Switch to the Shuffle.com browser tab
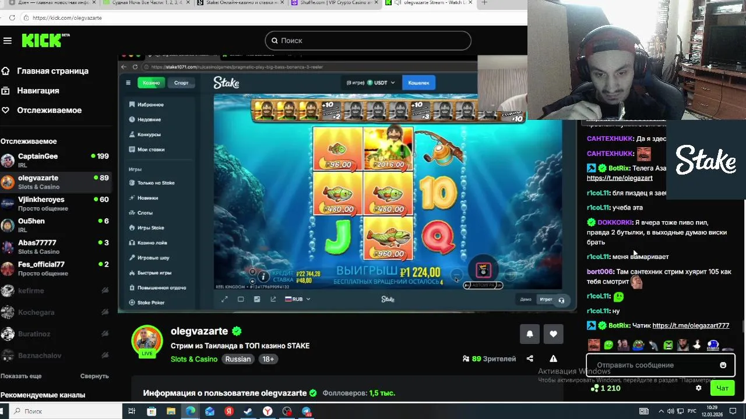 coord(335,3)
